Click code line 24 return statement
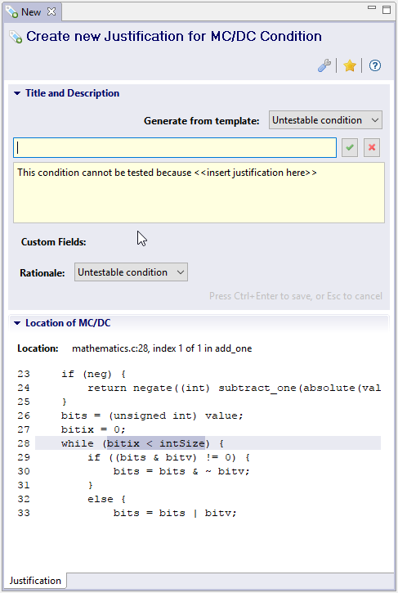The height and width of the screenshot is (593, 398). tap(234, 388)
